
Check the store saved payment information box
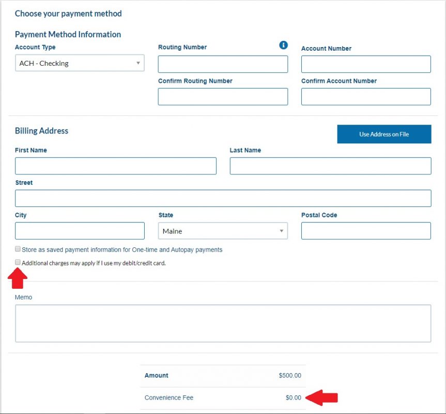pyautogui.click(x=18, y=249)
